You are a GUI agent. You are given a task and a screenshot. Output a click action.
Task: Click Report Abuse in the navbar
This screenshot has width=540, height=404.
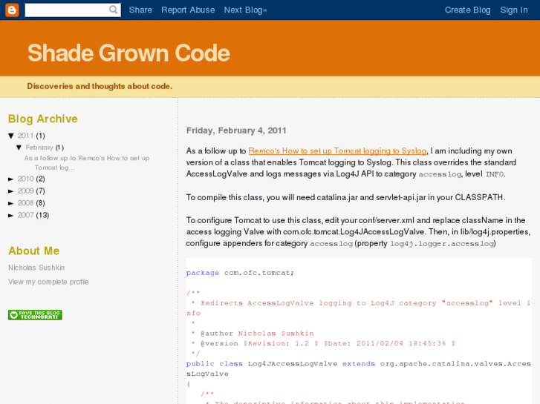[188, 10]
